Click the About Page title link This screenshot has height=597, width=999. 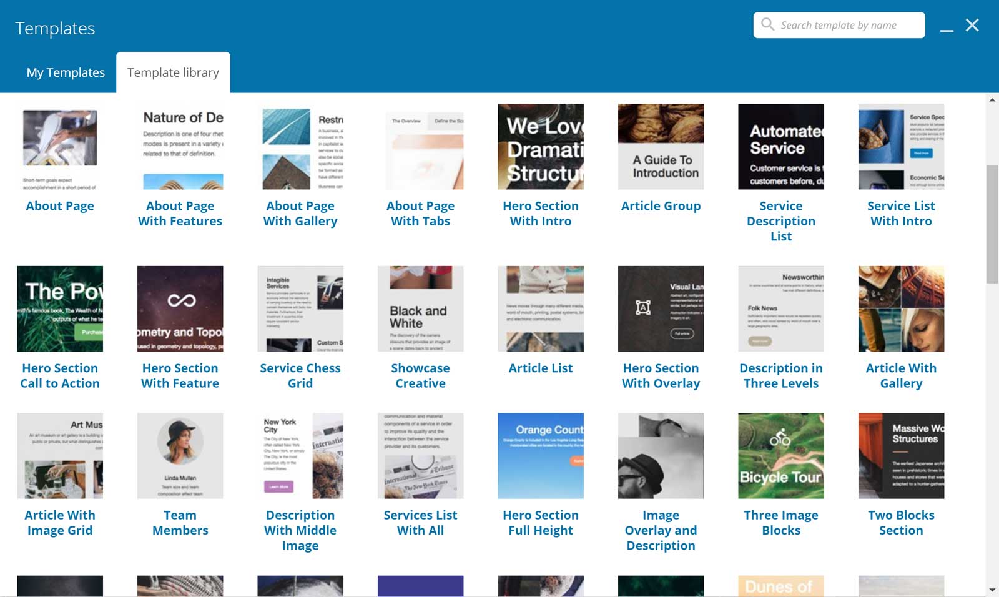(60, 206)
